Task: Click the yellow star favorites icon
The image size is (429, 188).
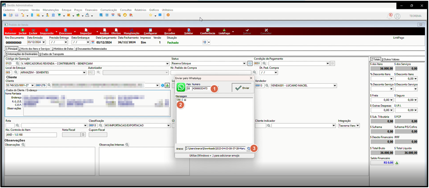Action: coord(151,15)
